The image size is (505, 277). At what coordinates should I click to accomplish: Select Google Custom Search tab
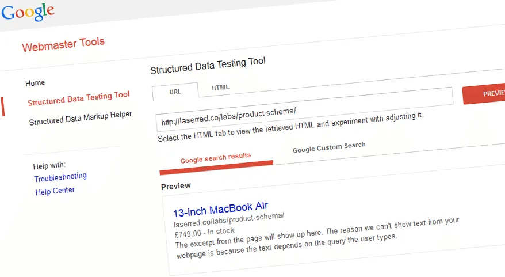pos(329,147)
